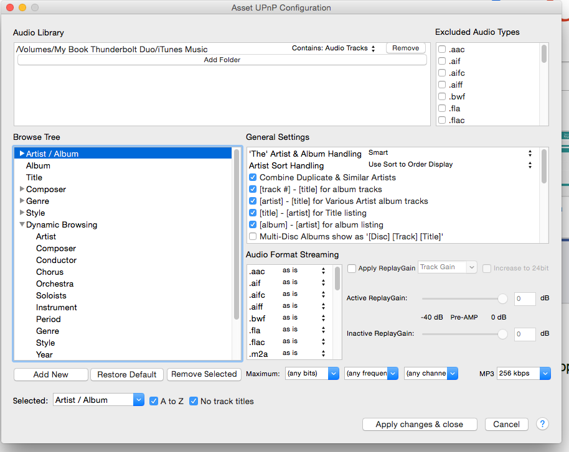Click Add New browse tree button
The image size is (569, 452).
tap(51, 374)
